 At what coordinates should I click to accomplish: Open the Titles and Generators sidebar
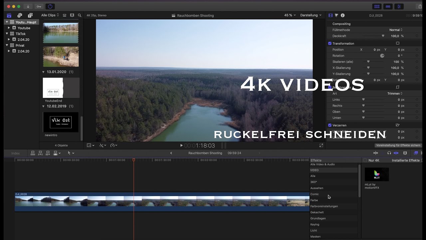(x=30, y=15)
